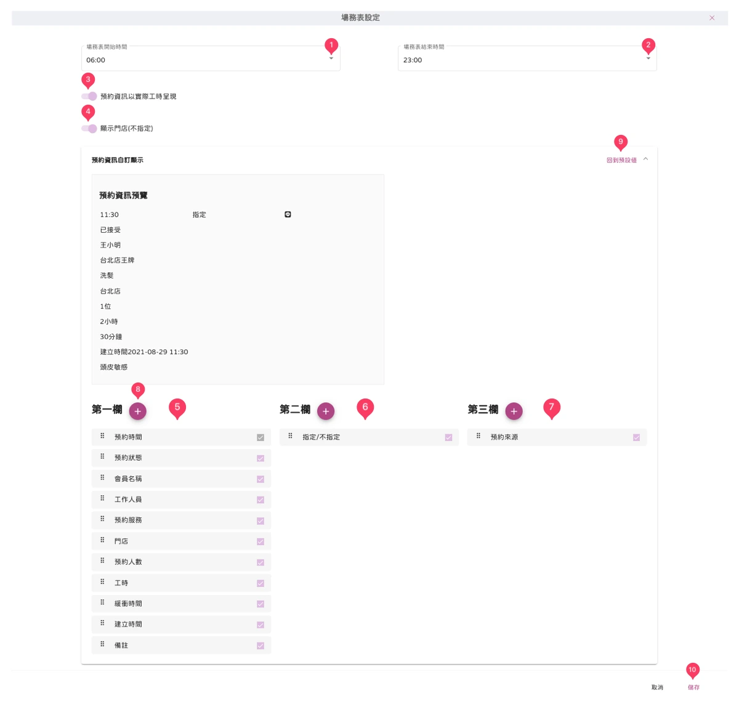The width and height of the screenshot is (739, 709).
Task: Toggle 預約資訊以實際工時呈現 switch
Action: coord(89,96)
